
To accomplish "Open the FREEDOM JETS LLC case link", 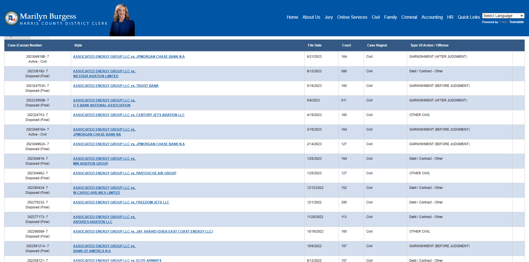I will (121, 202).
